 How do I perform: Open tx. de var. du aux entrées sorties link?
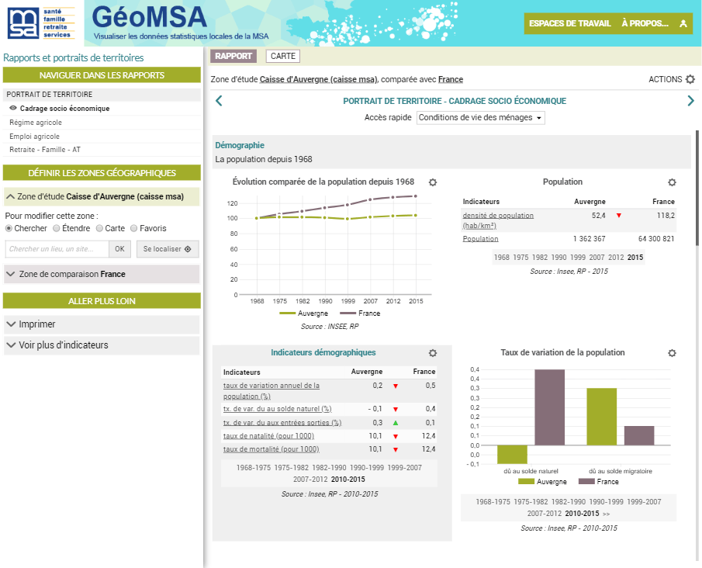click(x=282, y=423)
